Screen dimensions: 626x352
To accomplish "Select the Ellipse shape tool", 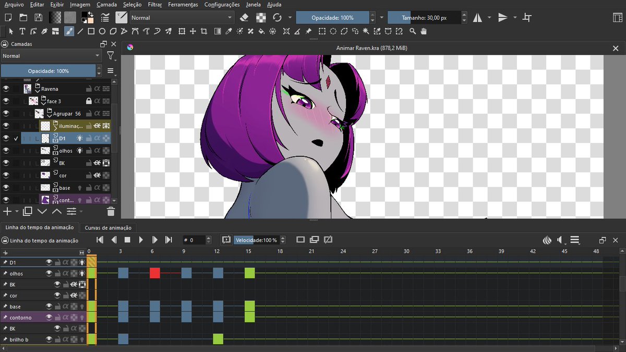I will click(x=103, y=31).
